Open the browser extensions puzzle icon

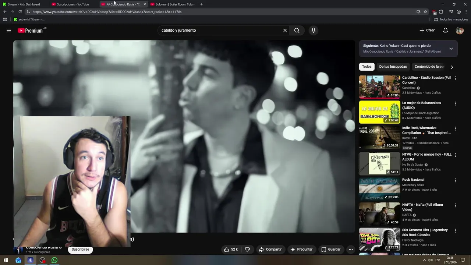coord(441,12)
